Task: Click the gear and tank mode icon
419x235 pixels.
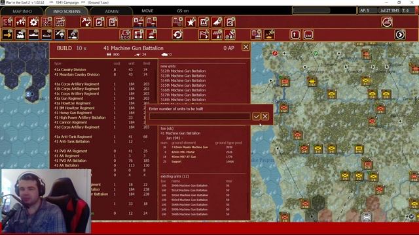Action: click(x=73, y=35)
